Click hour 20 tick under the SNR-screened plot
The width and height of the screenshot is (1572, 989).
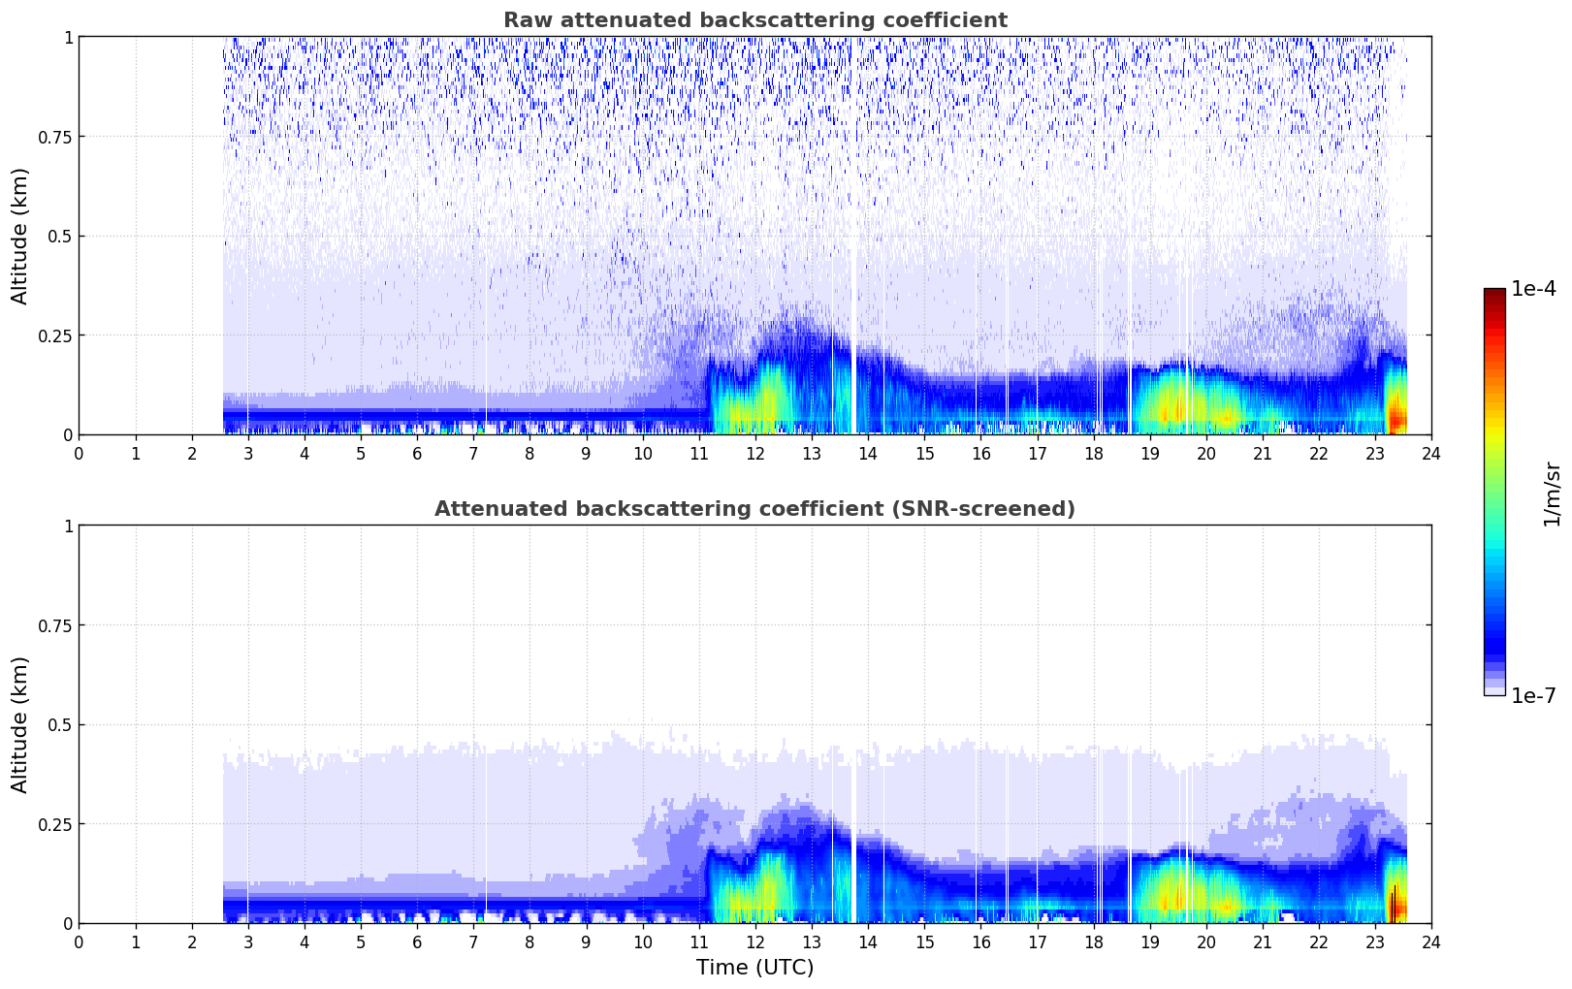1206,942
